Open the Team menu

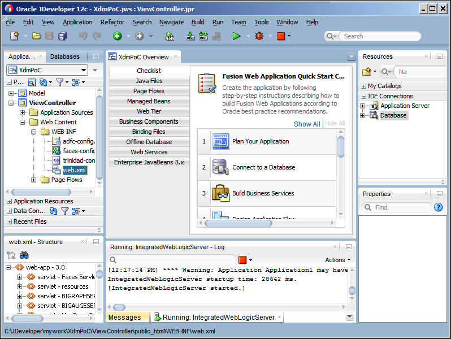pyautogui.click(x=238, y=22)
